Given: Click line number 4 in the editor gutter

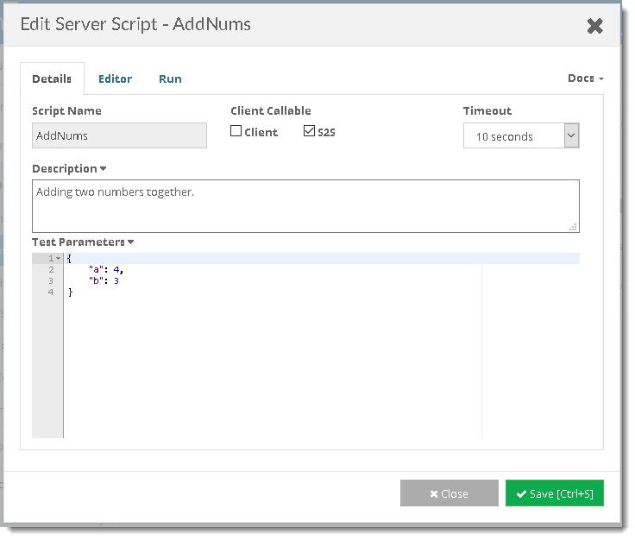Looking at the screenshot, I should (51, 292).
